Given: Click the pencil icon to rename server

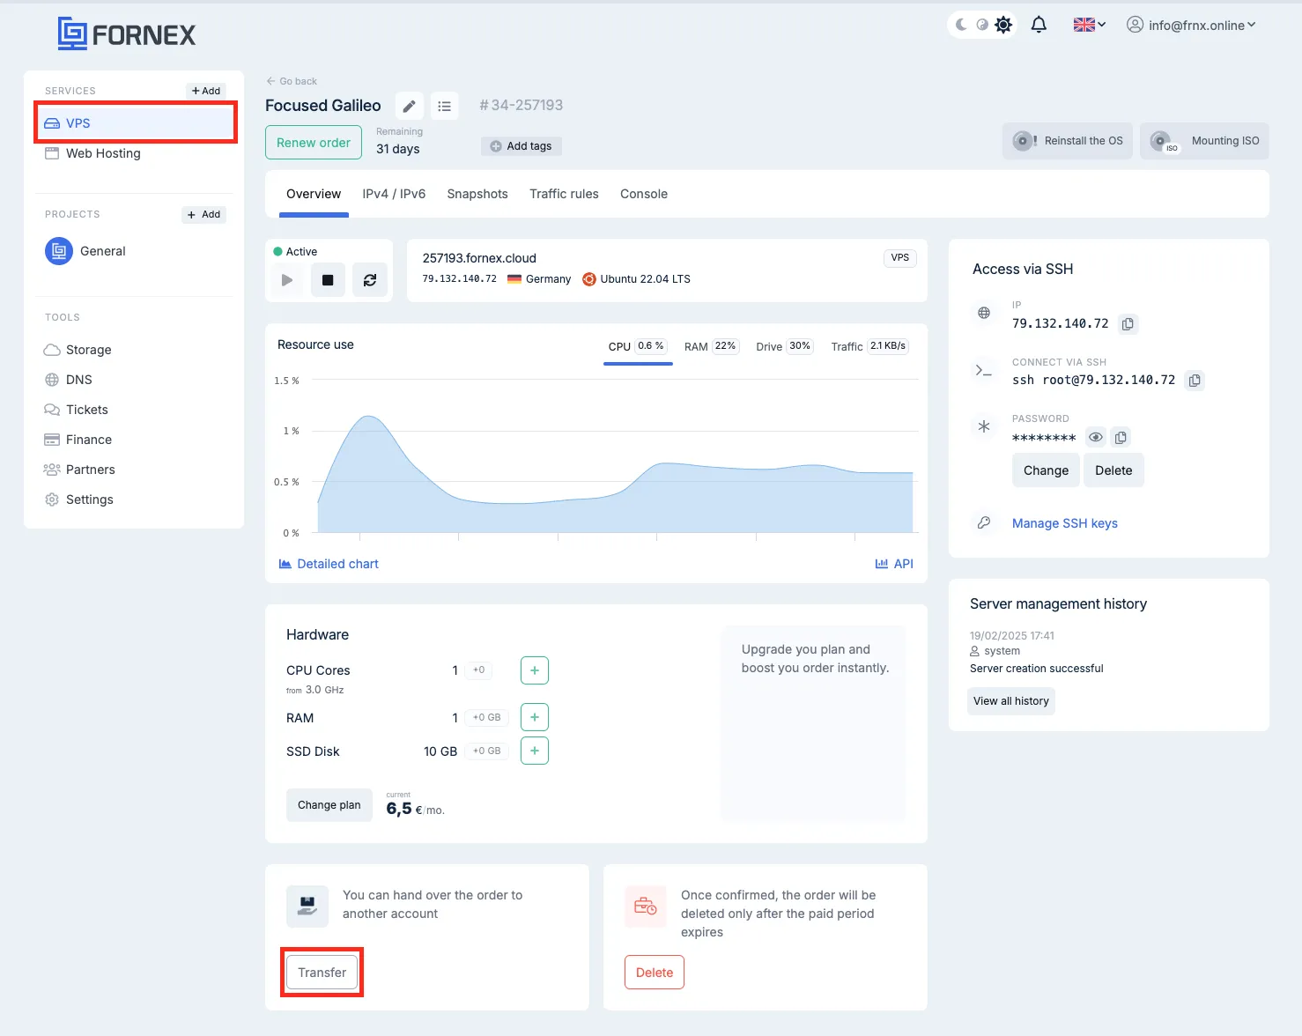Looking at the screenshot, I should click(x=409, y=107).
